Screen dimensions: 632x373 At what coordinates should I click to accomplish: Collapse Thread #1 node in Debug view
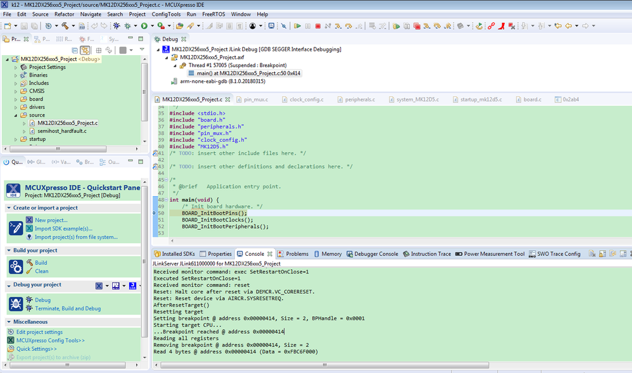[x=175, y=65]
